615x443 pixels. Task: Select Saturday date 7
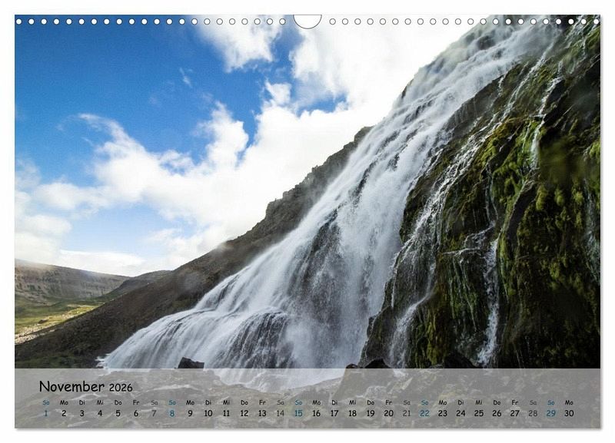pos(155,413)
